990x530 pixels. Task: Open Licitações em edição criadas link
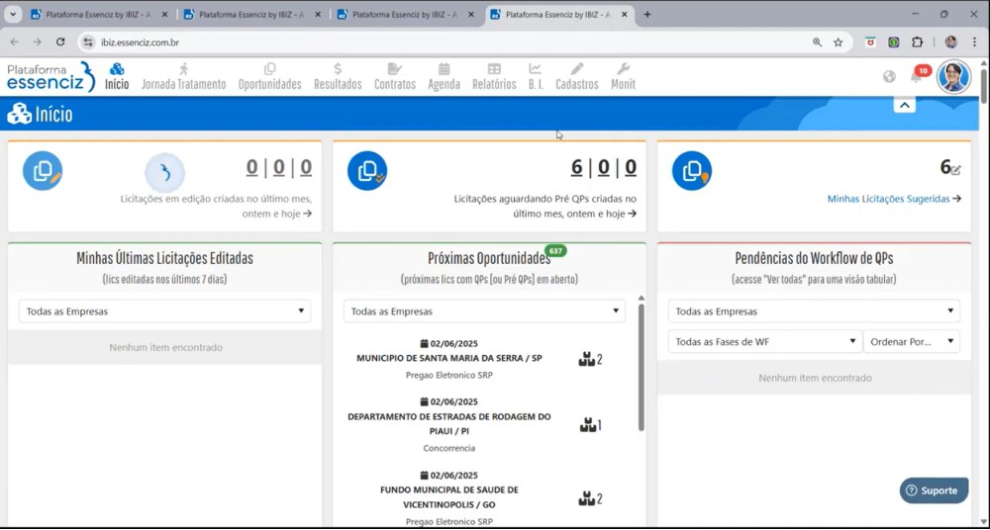pyautogui.click(x=216, y=207)
